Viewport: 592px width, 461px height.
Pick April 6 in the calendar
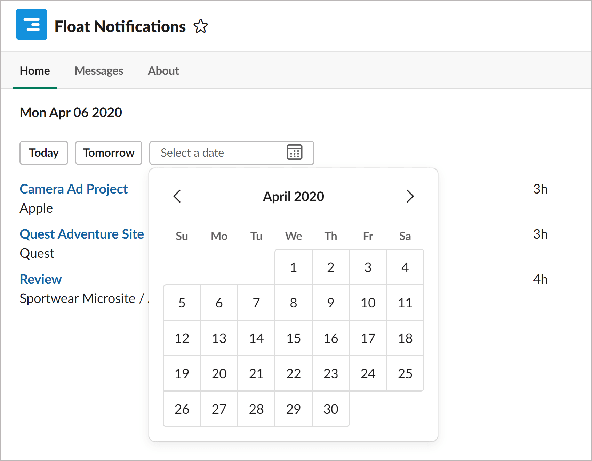point(219,303)
